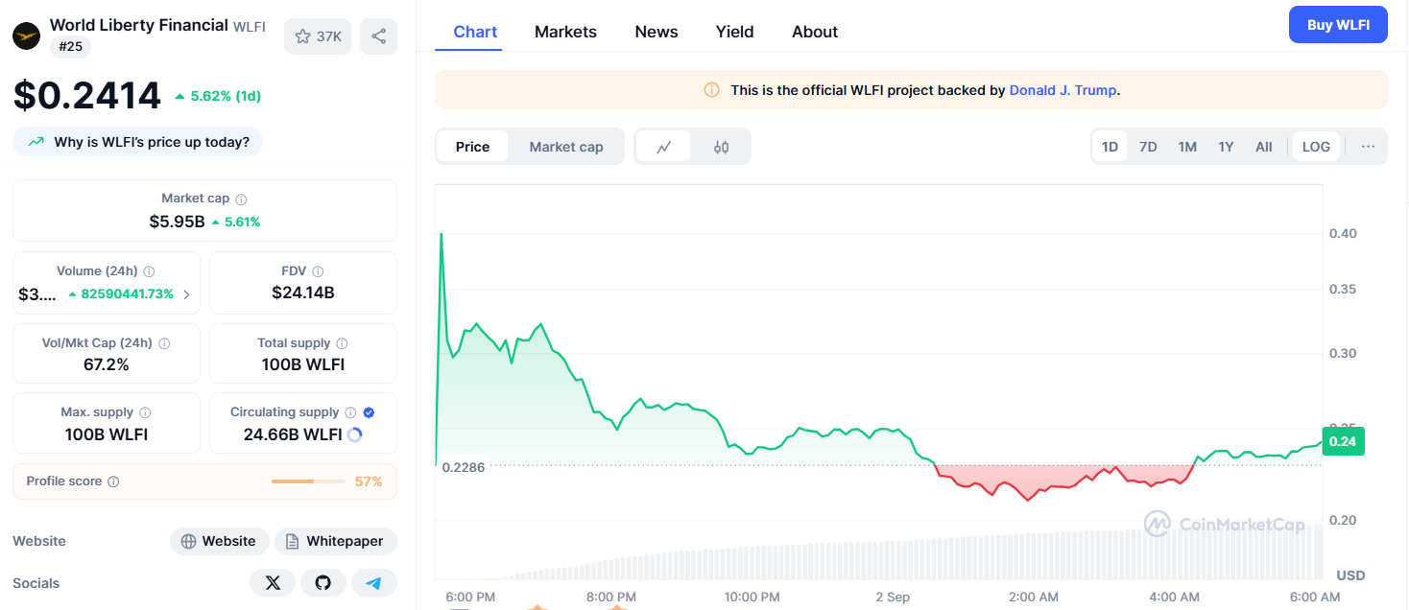This screenshot has height=610, width=1409.
Task: Click the verified circulating supply badge
Action: pos(369,411)
